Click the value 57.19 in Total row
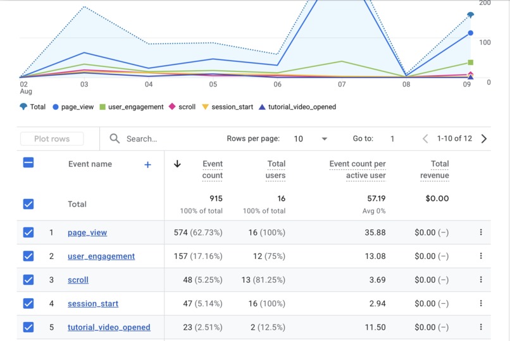Image resolution: width=510 pixels, height=341 pixels. point(376,198)
